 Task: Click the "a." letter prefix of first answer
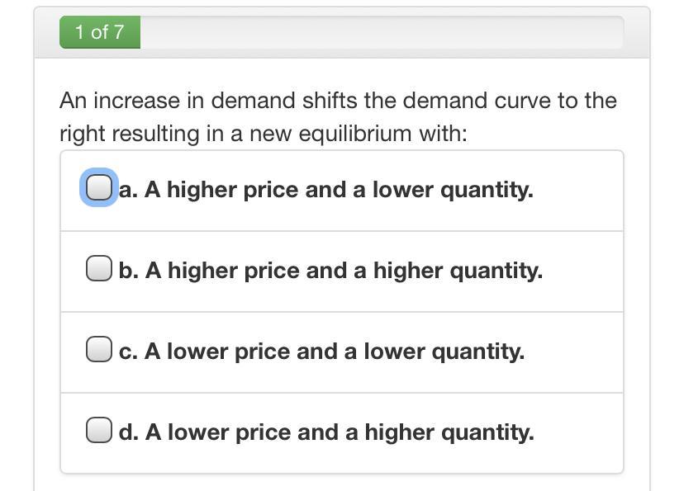point(128,190)
